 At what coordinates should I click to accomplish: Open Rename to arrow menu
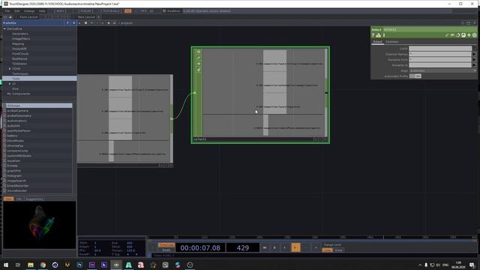[x=474, y=65]
